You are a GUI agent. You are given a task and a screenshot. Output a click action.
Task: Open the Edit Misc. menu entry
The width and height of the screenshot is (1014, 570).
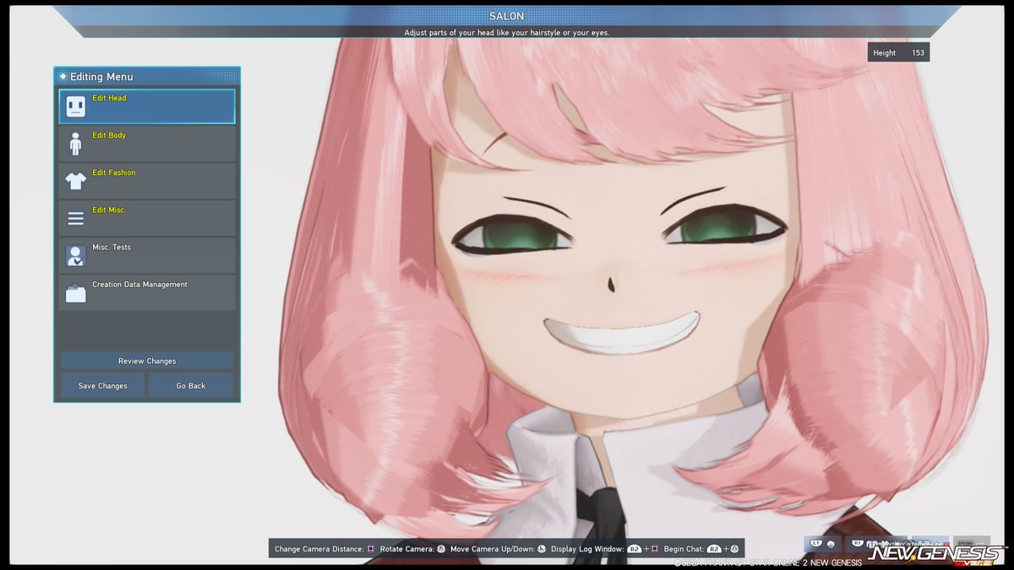tap(147, 218)
